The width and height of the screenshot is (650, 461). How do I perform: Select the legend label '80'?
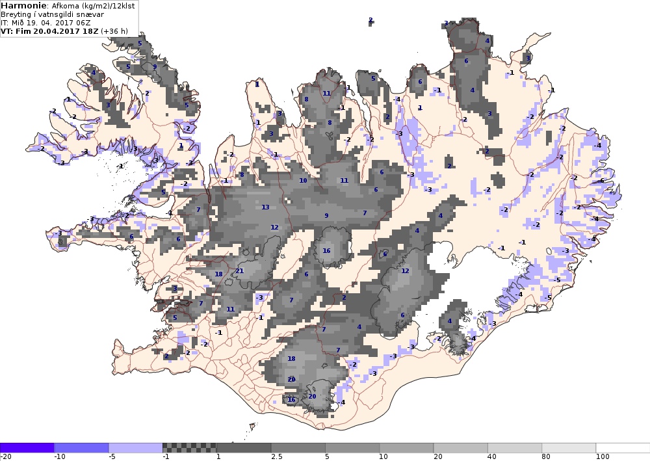tap(546, 457)
